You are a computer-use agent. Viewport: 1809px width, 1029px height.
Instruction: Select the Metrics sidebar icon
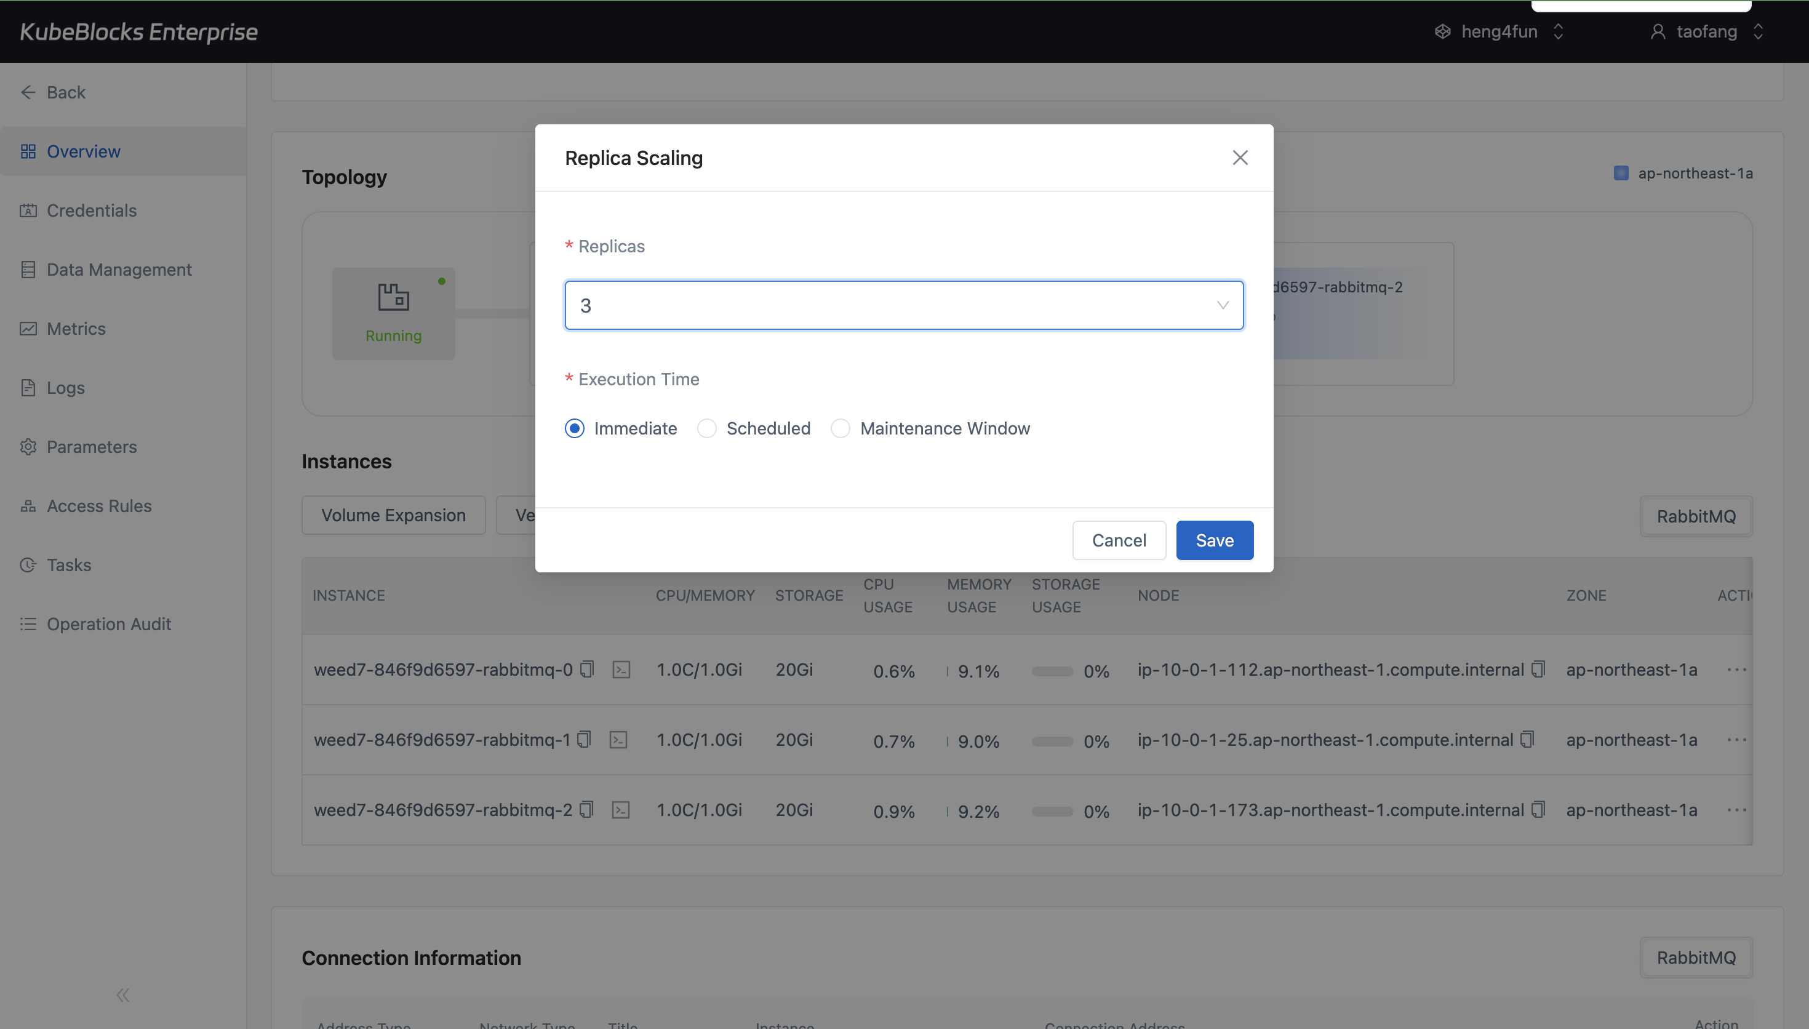[28, 329]
